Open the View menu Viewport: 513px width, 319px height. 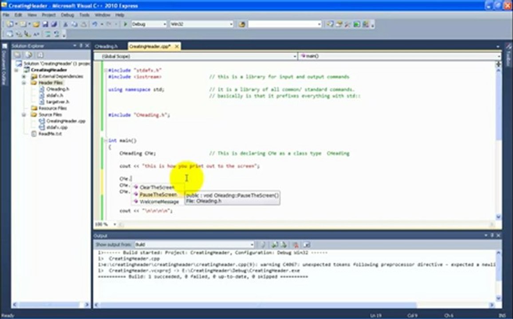click(x=32, y=15)
